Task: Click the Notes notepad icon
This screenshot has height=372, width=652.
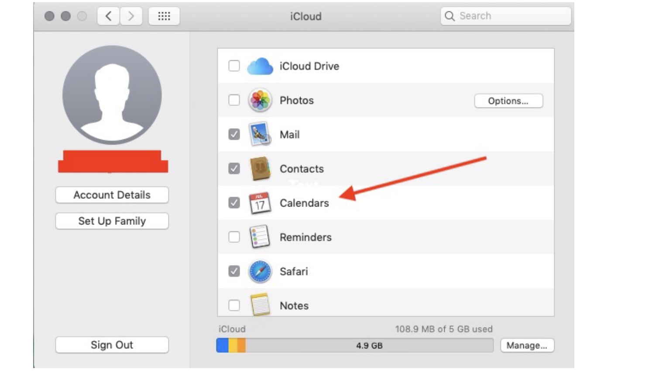Action: [260, 305]
